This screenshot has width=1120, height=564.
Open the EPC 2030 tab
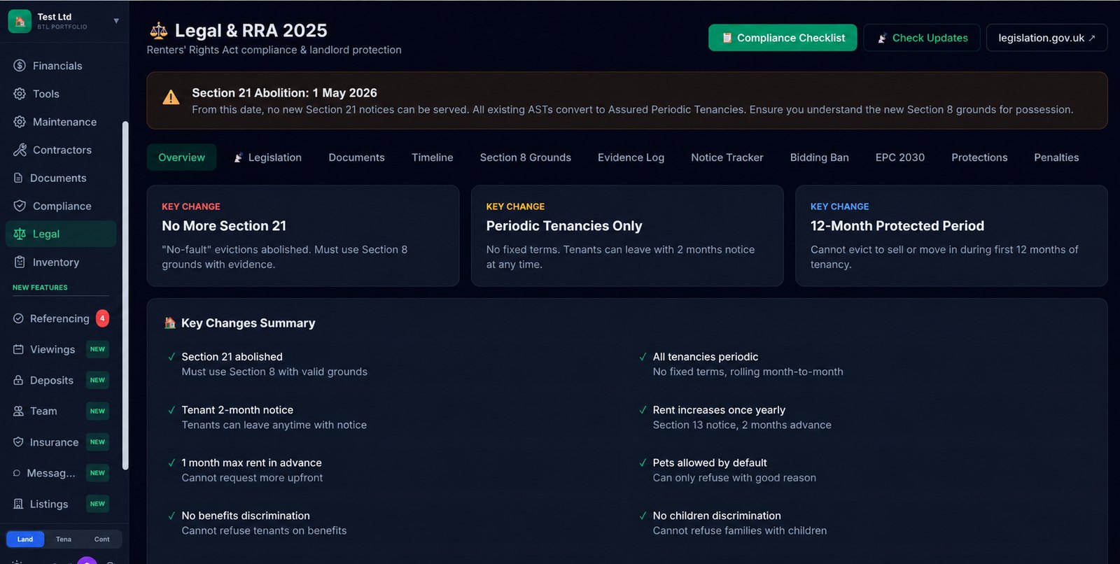point(900,157)
